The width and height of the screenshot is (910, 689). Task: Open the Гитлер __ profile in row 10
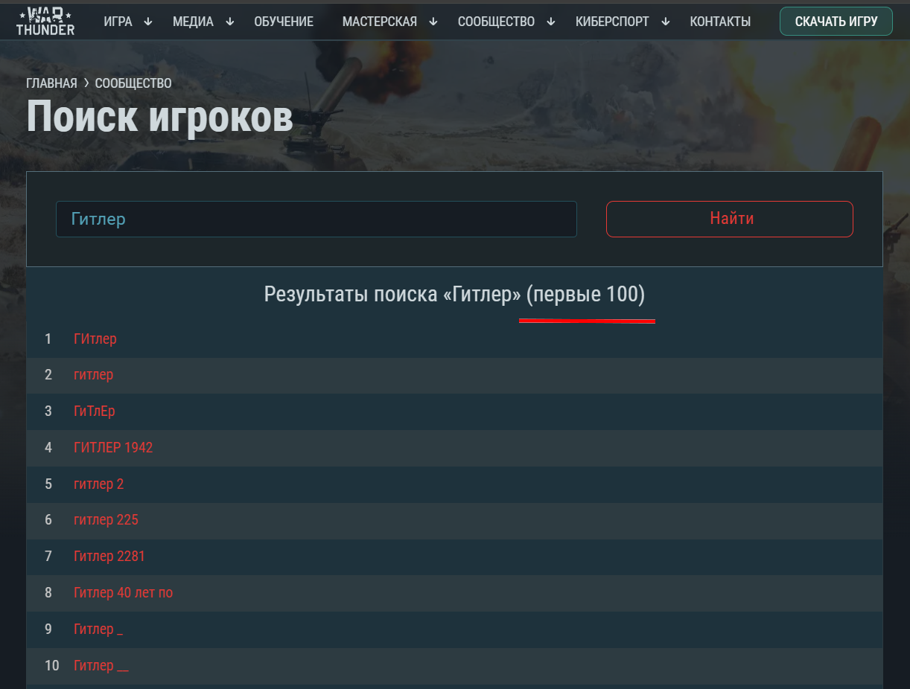pos(101,666)
